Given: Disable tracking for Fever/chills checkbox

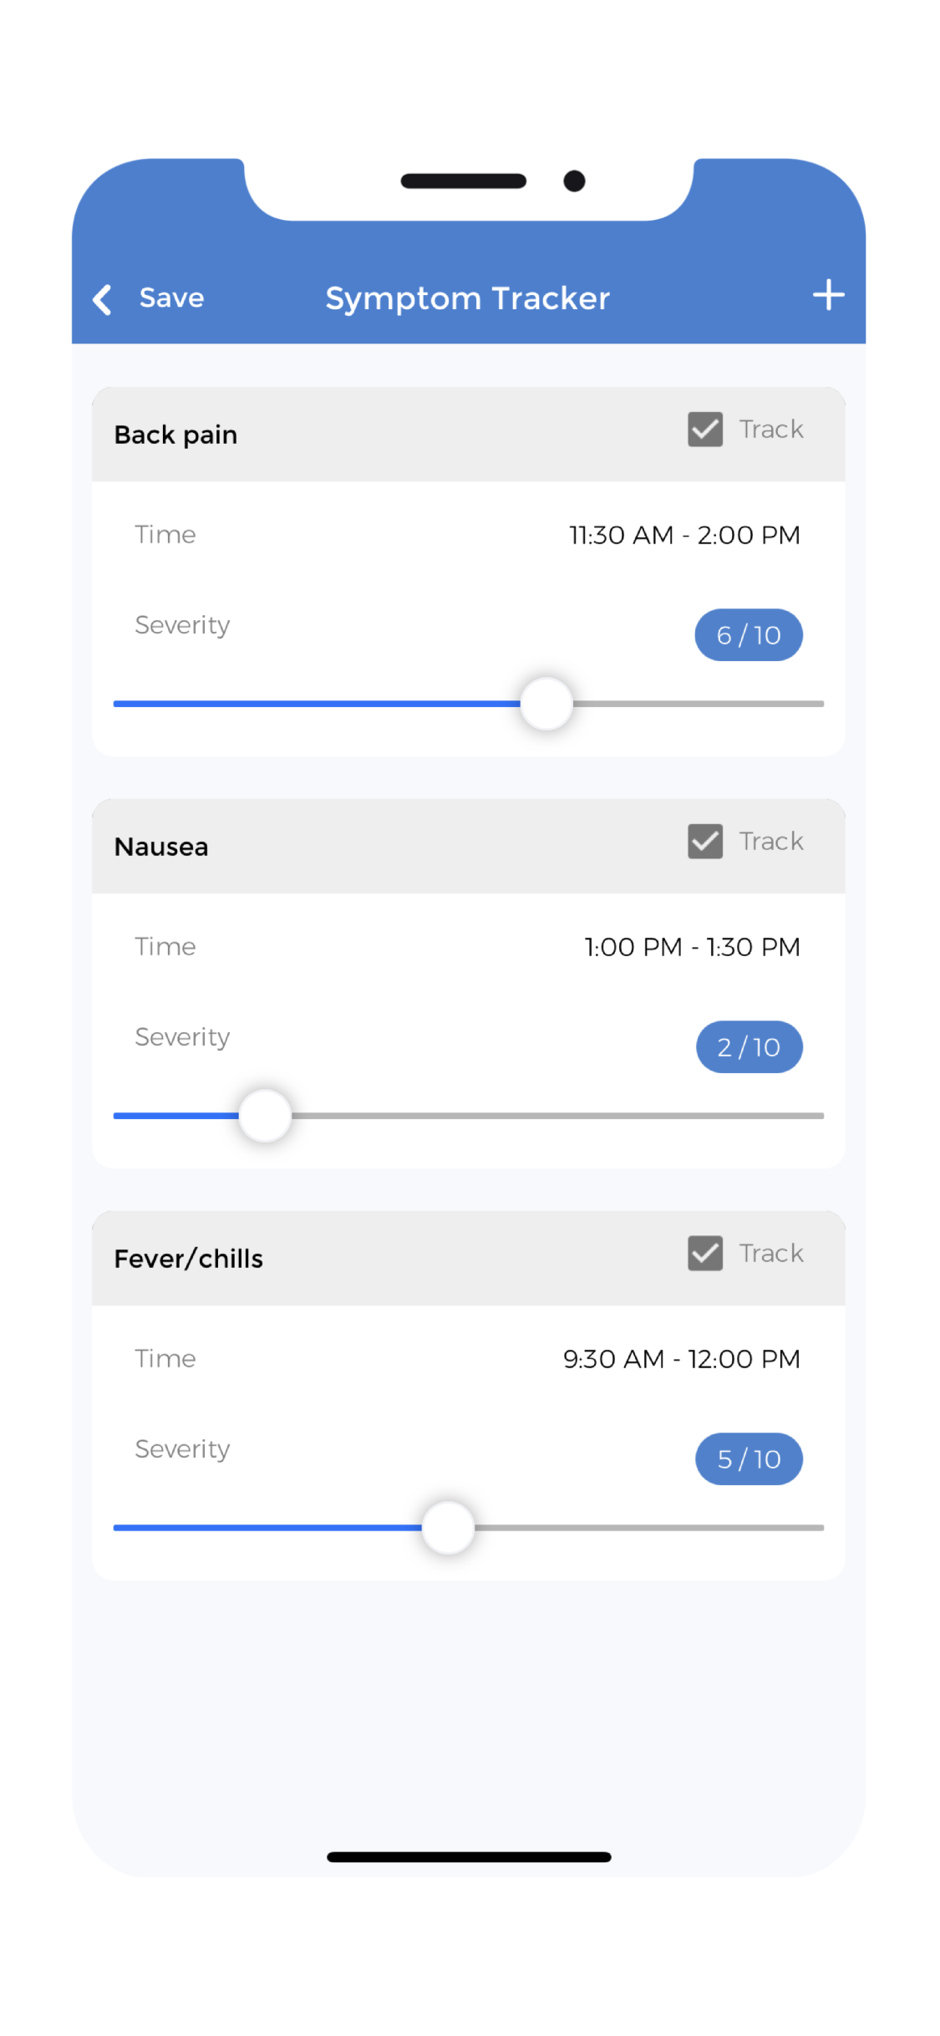Looking at the screenshot, I should point(704,1254).
